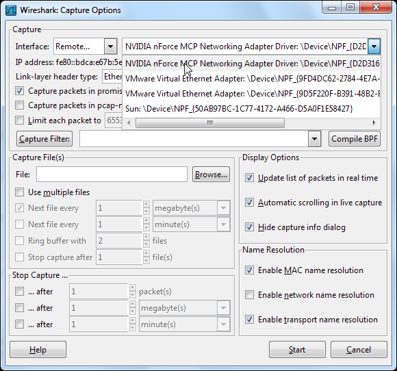The width and height of the screenshot is (397, 371).
Task: Click the capture File path input field
Action: (x=112, y=175)
